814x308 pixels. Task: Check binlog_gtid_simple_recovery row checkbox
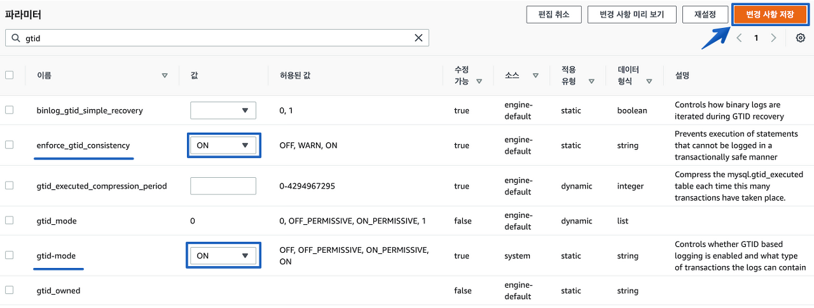coord(9,110)
